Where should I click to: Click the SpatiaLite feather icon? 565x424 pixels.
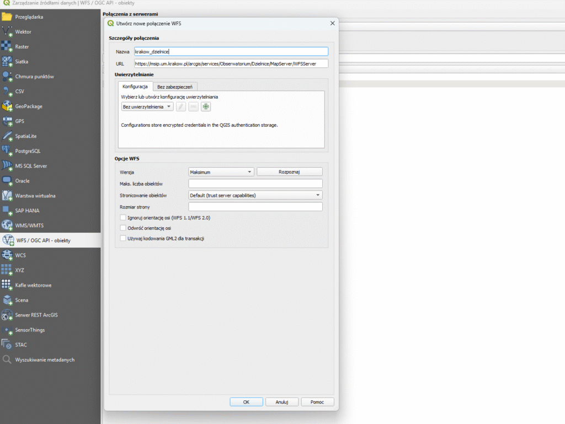click(x=7, y=136)
